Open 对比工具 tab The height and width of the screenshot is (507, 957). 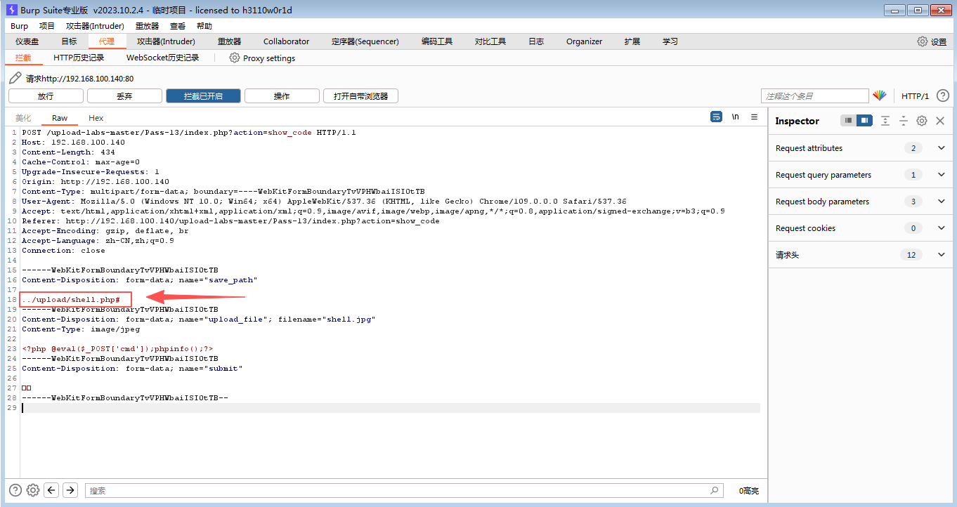[x=490, y=41]
